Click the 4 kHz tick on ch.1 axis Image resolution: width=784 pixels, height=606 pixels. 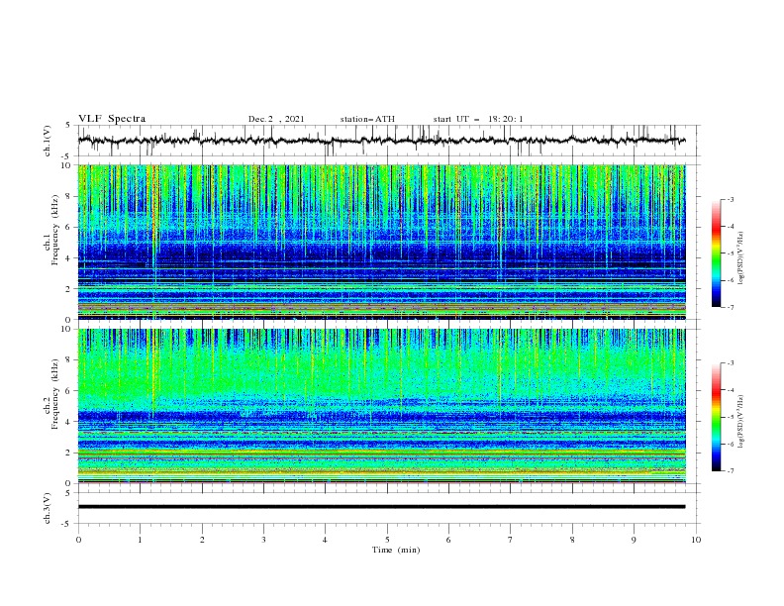click(x=68, y=258)
